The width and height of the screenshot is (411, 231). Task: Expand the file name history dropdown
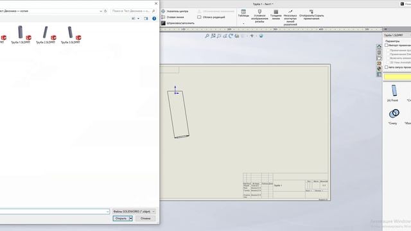pyautogui.click(x=107, y=211)
